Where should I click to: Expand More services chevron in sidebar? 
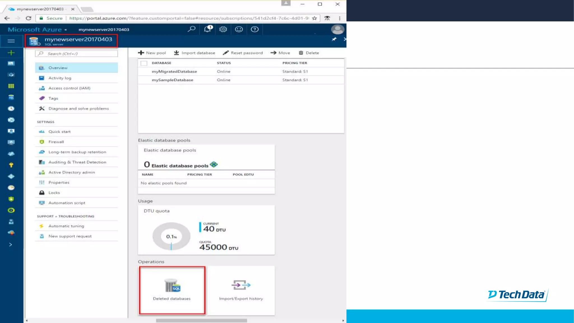point(11,244)
